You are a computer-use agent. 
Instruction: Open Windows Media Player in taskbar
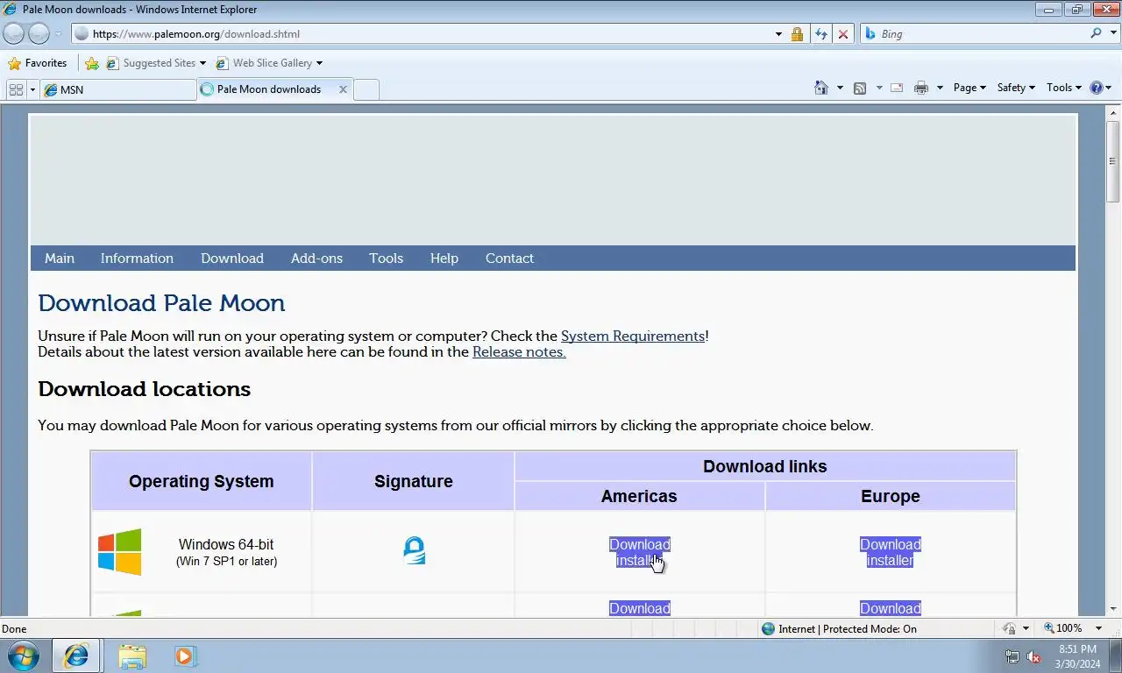pos(185,655)
